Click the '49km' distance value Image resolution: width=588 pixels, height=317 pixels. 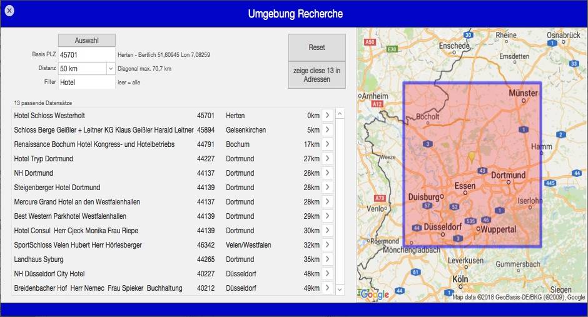(x=312, y=288)
